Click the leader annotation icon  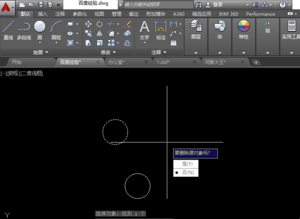[x=173, y=33]
